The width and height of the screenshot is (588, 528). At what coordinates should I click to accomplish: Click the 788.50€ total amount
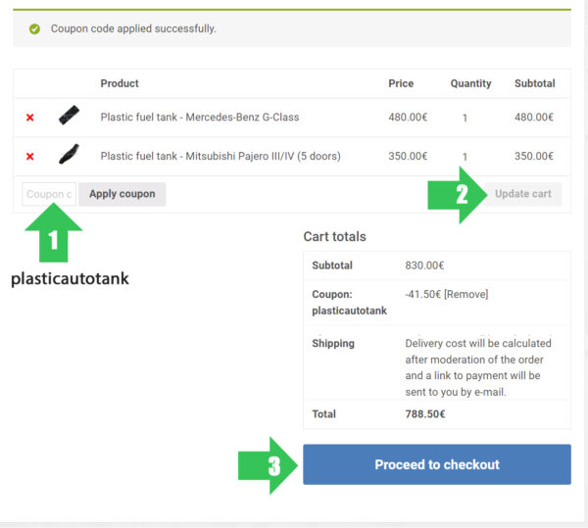[x=424, y=414]
